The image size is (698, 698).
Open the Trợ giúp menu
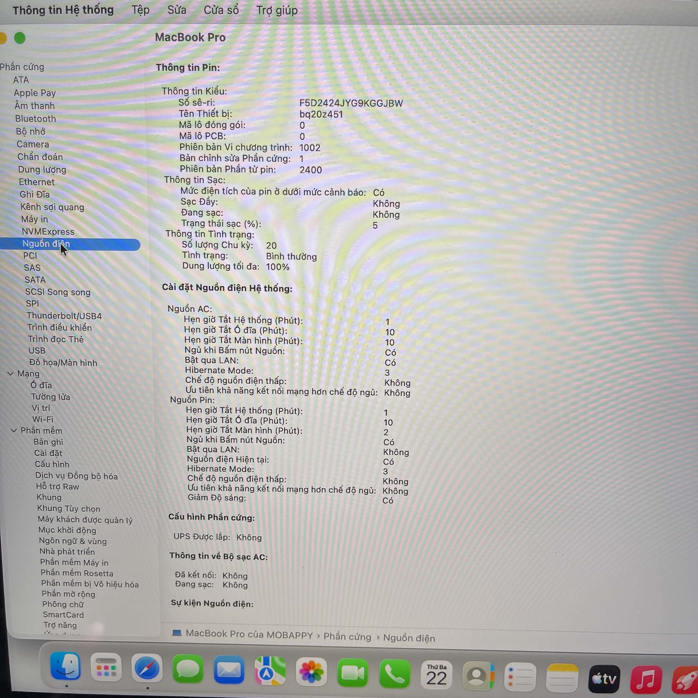[277, 10]
